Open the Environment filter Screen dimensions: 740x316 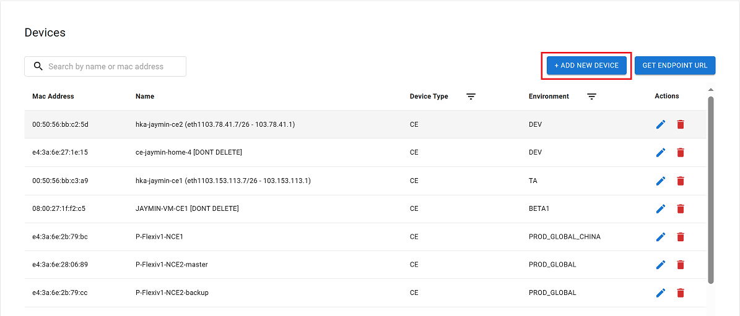click(592, 96)
